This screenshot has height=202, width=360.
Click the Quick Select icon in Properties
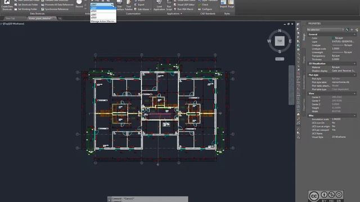357,30
